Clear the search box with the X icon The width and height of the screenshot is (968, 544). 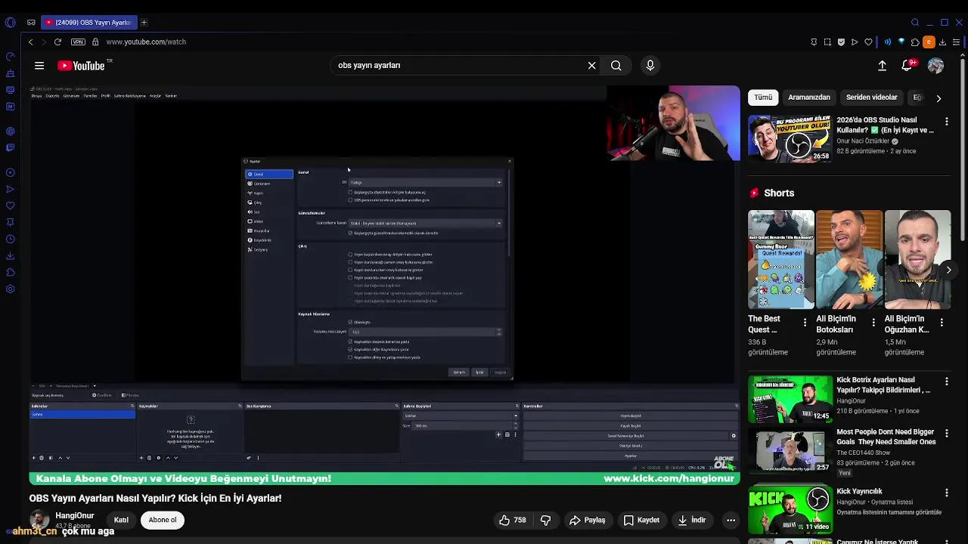pyautogui.click(x=591, y=66)
